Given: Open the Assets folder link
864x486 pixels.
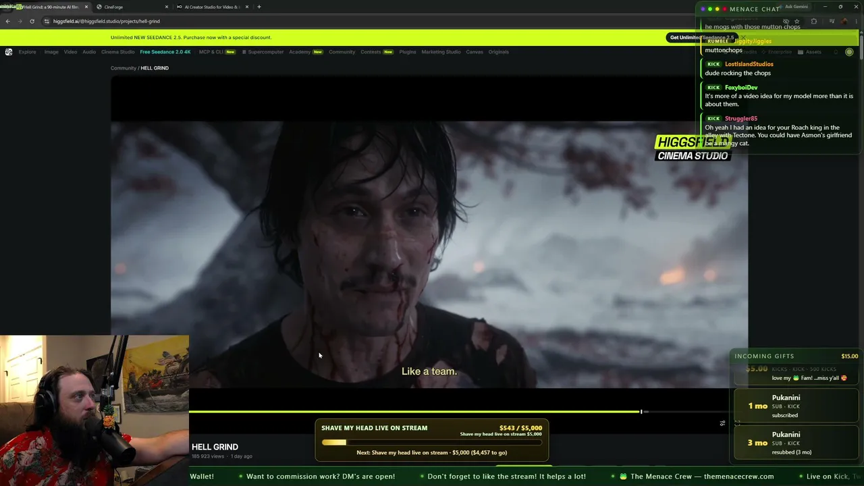Looking at the screenshot, I should pyautogui.click(x=809, y=52).
